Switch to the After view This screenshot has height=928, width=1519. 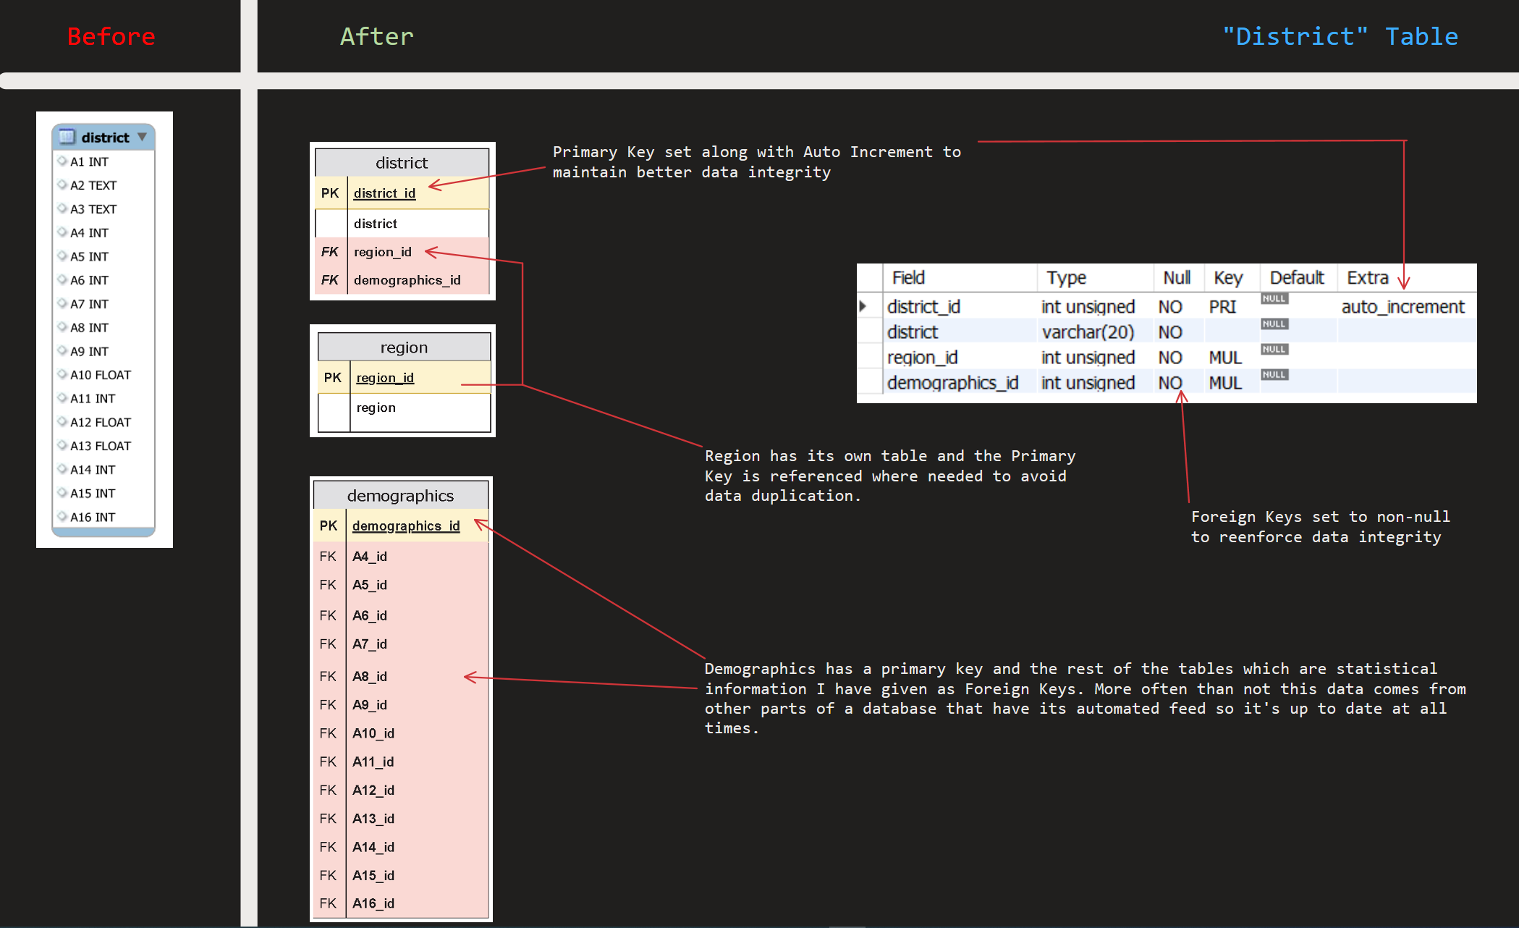click(x=376, y=35)
